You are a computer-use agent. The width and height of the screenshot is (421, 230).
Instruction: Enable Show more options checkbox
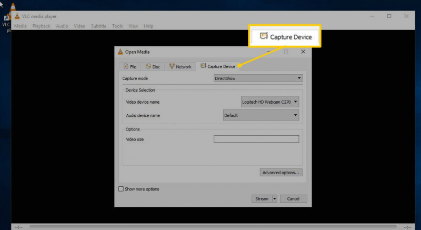tap(121, 189)
